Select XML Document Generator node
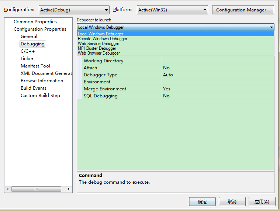Screen dimensions: 280x211 tap(46, 73)
